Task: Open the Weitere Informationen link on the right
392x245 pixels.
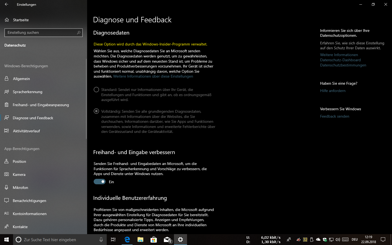Action: (x=339, y=55)
